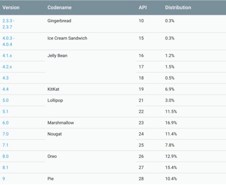Click the 4.2.x version link

click(7, 67)
